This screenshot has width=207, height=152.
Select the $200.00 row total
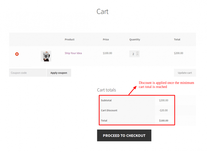[x=178, y=53]
